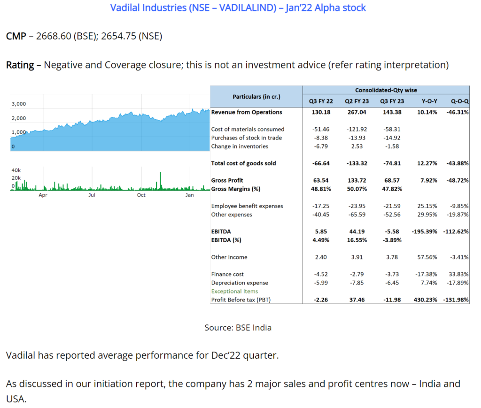
Task: Click the Profit Before tax (PBT) label
Action: pos(241,300)
